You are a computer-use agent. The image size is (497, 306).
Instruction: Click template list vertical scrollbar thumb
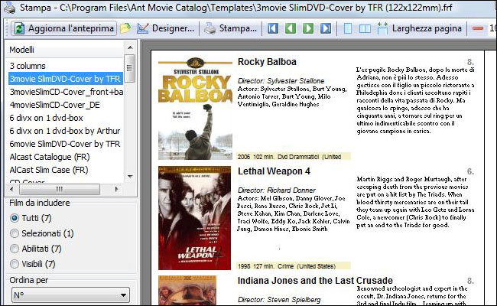[129, 68]
